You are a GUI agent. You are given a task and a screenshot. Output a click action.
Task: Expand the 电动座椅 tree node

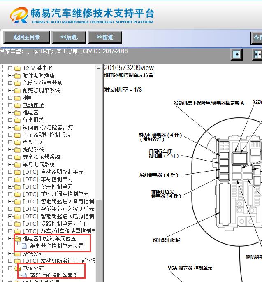[10, 105]
